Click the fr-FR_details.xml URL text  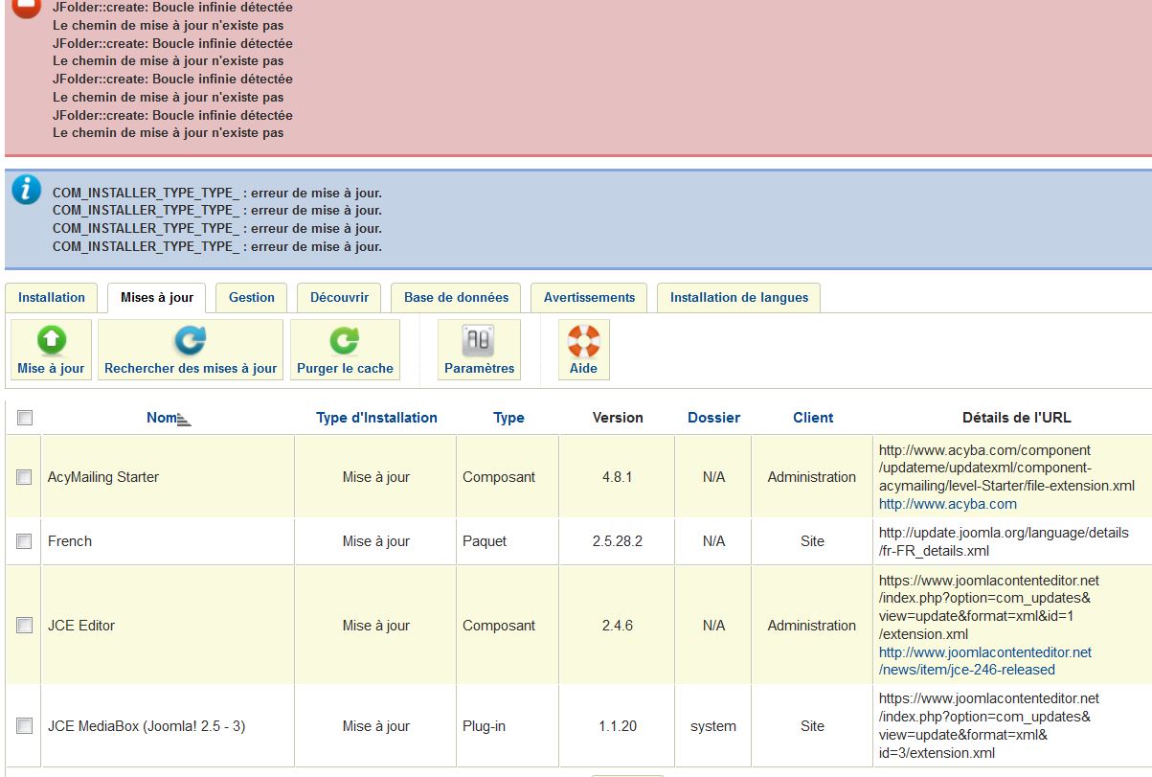pos(1004,541)
